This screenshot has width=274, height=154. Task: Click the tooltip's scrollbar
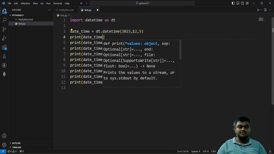[180, 50]
